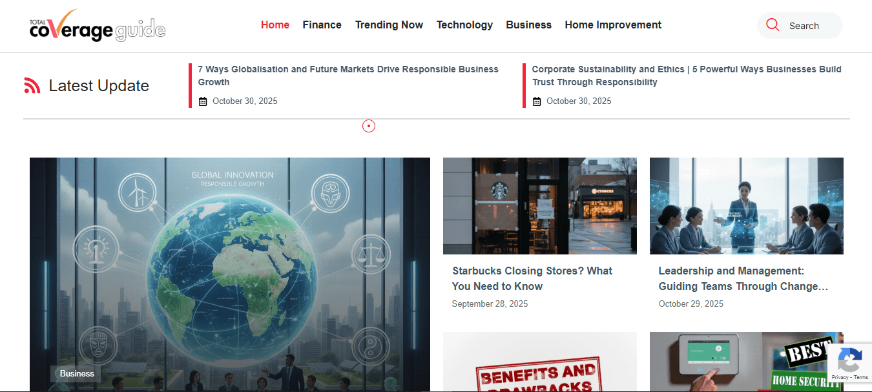Screen dimensions: 872x392
Task: Select the red carousel pagination dot
Action: click(369, 126)
